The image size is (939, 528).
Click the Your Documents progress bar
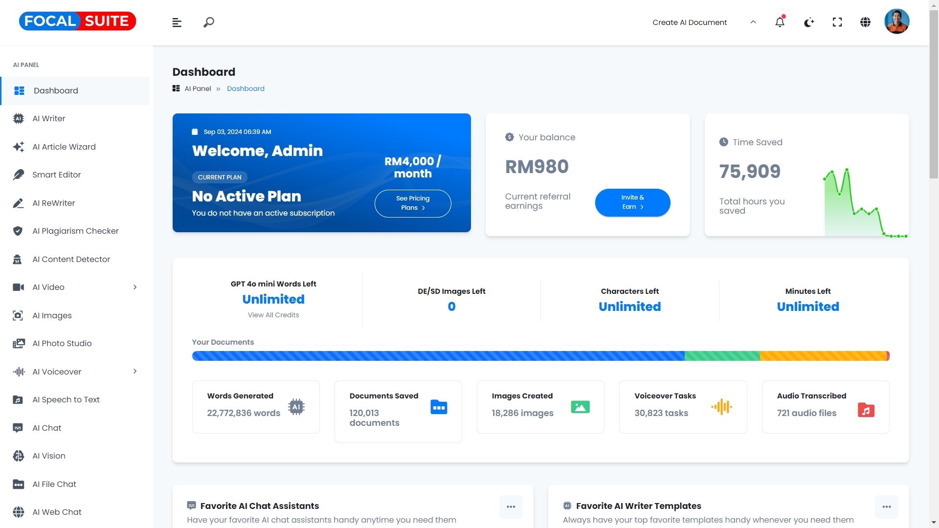(x=540, y=356)
